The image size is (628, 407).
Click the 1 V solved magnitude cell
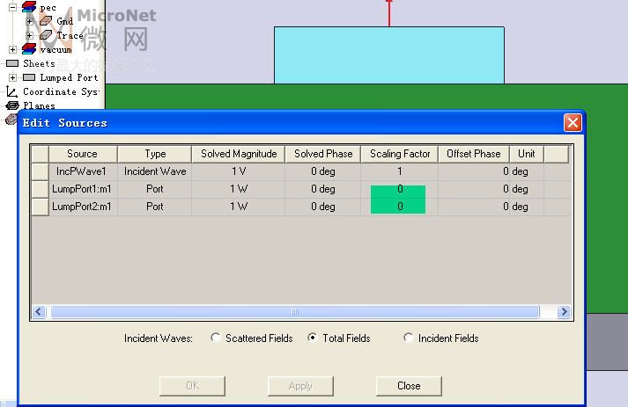pyautogui.click(x=239, y=171)
